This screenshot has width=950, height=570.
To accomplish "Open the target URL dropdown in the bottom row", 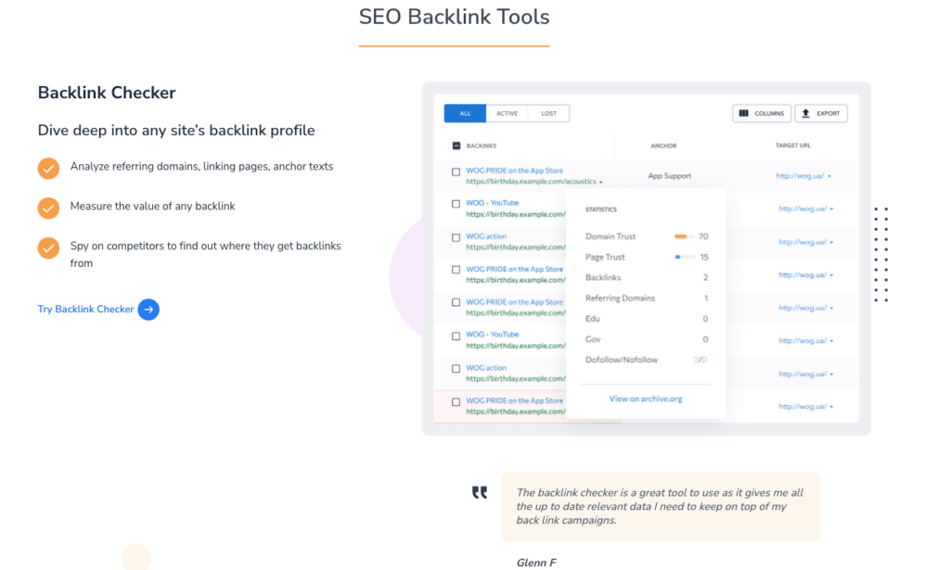I will [832, 407].
